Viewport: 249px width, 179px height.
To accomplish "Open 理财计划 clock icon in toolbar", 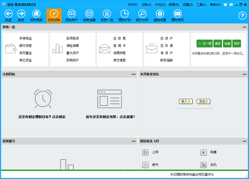I will click(x=124, y=14).
